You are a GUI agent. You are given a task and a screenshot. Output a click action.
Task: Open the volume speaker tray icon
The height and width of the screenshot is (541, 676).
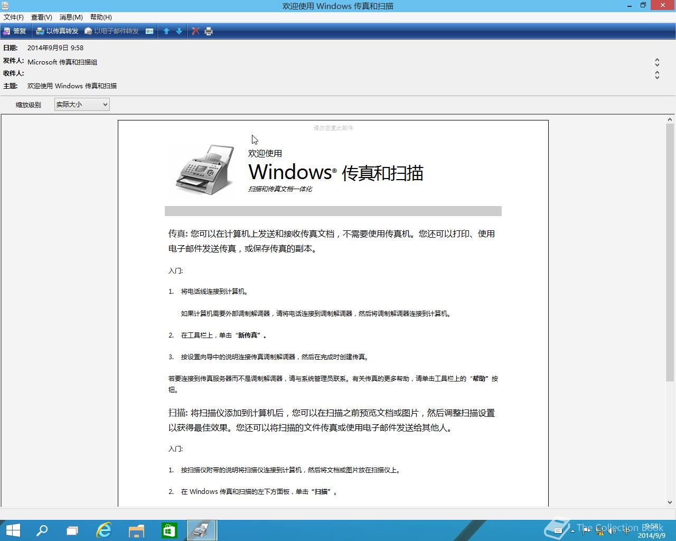[x=613, y=531]
